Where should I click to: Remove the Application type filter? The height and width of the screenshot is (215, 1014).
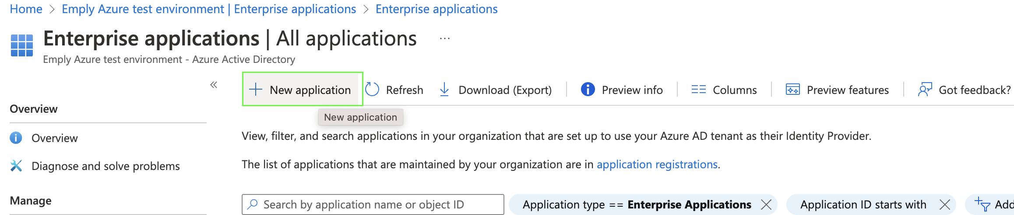[x=766, y=205]
